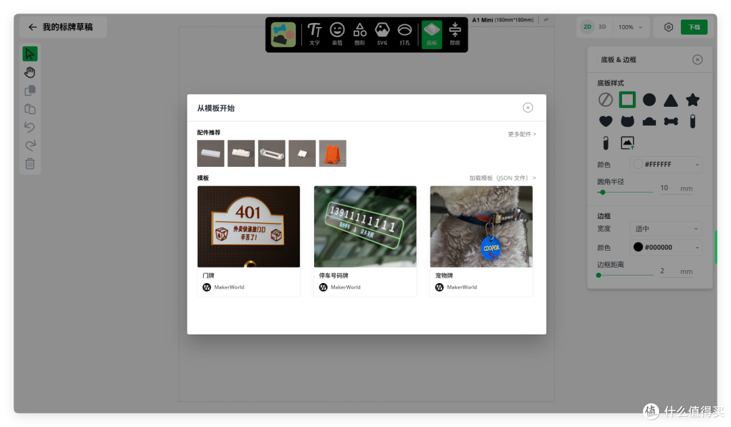Click MakerWorld under the 门牌 template
The image size is (731, 427).
pos(229,287)
